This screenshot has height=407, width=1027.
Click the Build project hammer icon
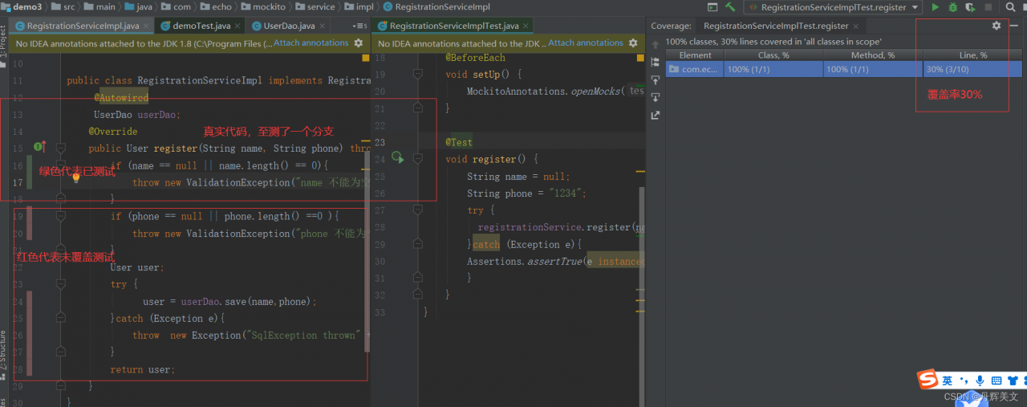730,7
